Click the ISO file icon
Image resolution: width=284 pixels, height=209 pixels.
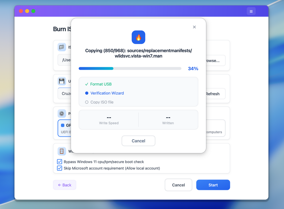coord(62,47)
